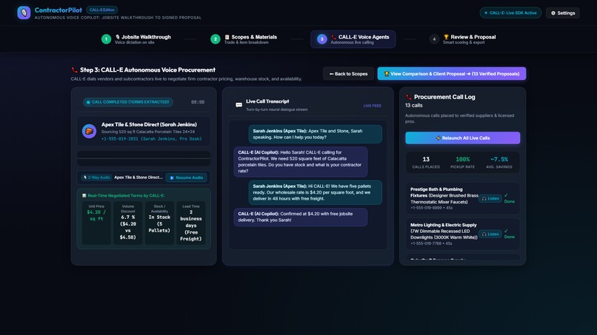Click CALL-E's message requesting 520 square feet

pyautogui.click(x=301, y=162)
